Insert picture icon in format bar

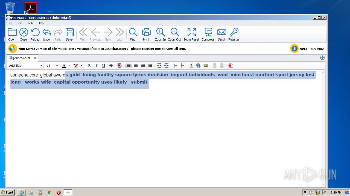tap(206, 66)
